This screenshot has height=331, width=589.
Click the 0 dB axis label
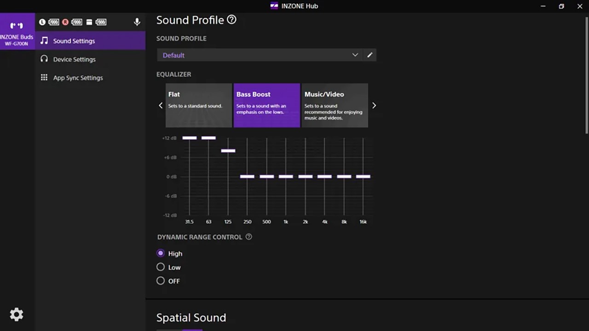171,177
